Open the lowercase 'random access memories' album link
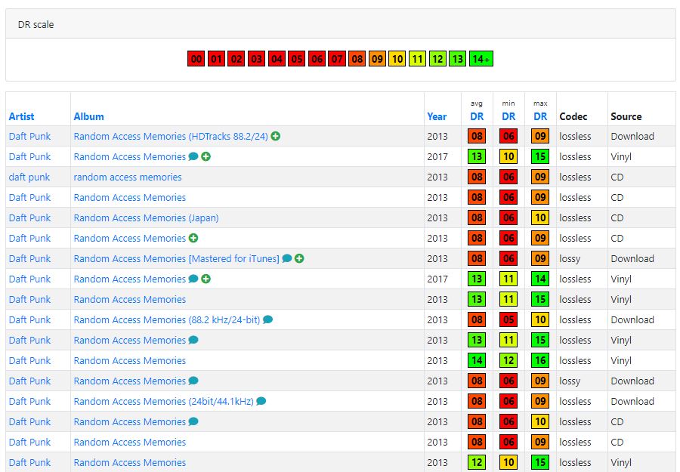The image size is (680, 472). coord(128,177)
